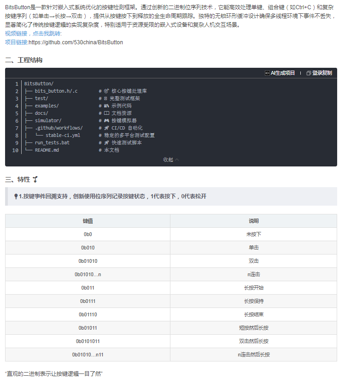Click the 0b0111 table cell
This screenshot has width=339, height=379.
coord(88,301)
